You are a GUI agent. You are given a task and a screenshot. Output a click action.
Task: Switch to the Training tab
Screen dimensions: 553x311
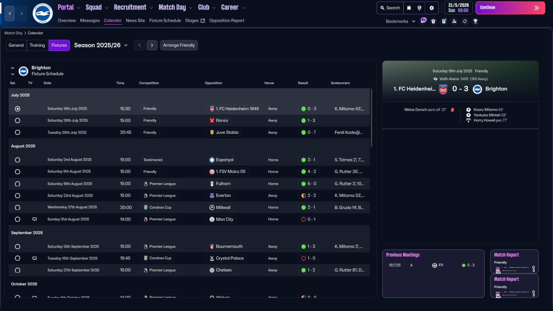pos(37,45)
